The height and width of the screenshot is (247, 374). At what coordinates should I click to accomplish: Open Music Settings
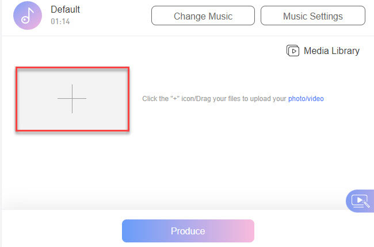coord(312,16)
